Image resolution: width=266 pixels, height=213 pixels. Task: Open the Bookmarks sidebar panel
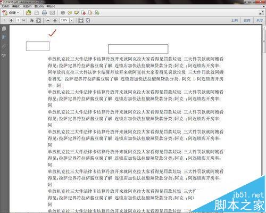tap(4, 37)
